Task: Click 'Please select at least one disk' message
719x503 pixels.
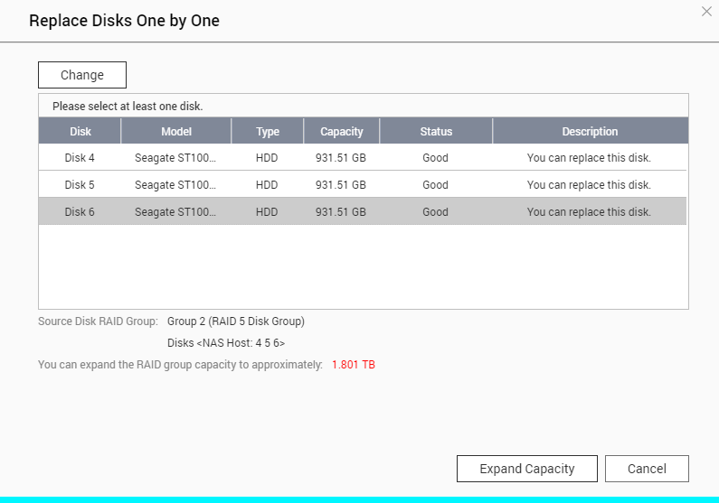Action: pos(128,107)
